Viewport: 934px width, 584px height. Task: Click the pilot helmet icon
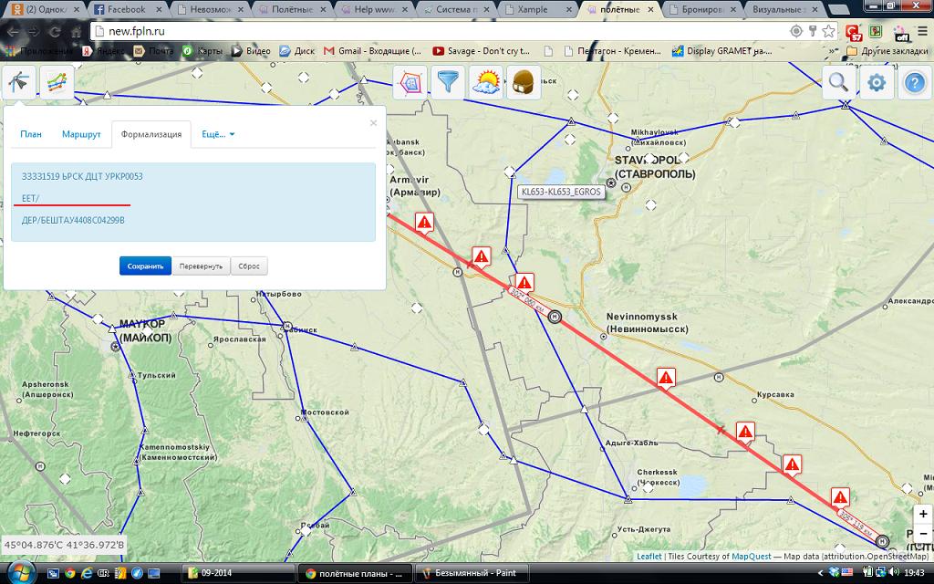pos(524,83)
